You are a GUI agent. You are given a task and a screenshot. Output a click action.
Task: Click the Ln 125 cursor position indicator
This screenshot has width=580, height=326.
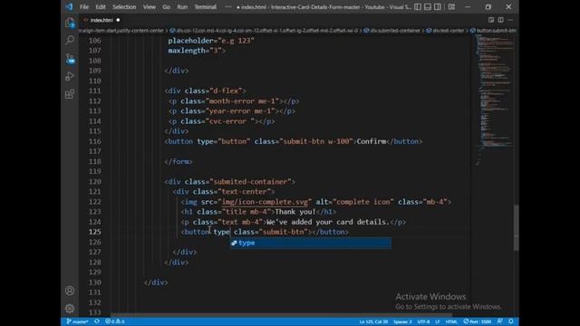[373, 321]
